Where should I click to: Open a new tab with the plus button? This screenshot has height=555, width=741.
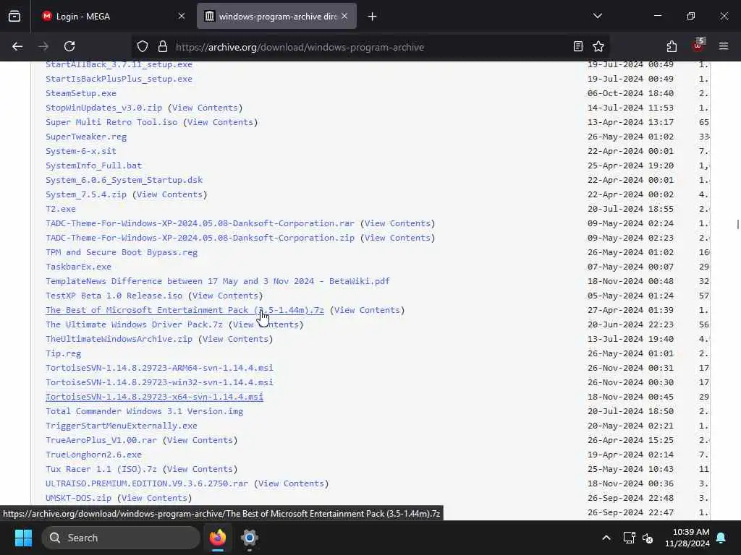click(373, 17)
